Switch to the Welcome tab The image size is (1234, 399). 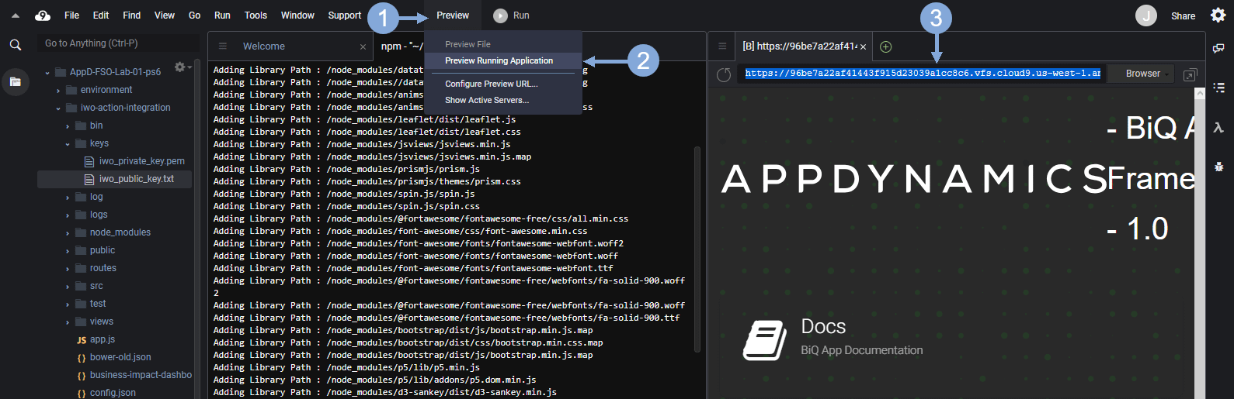(x=264, y=46)
